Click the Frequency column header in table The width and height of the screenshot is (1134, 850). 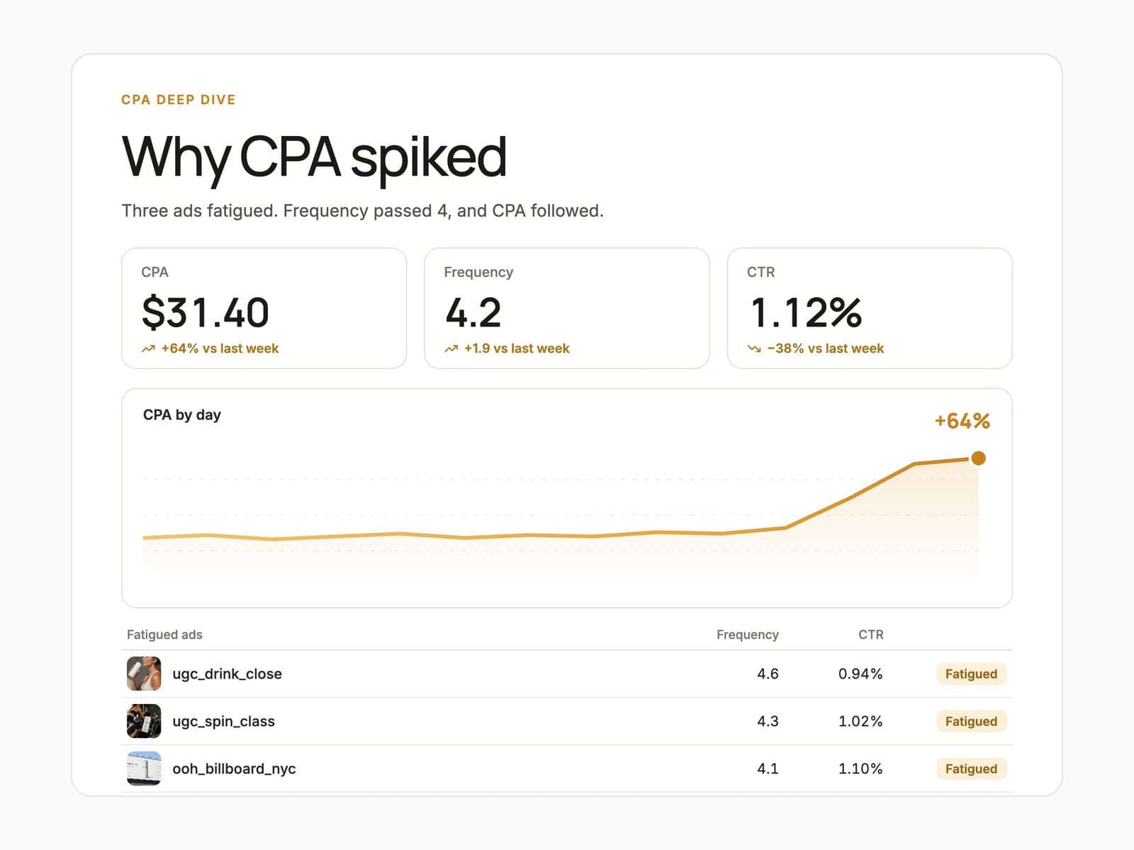tap(747, 635)
